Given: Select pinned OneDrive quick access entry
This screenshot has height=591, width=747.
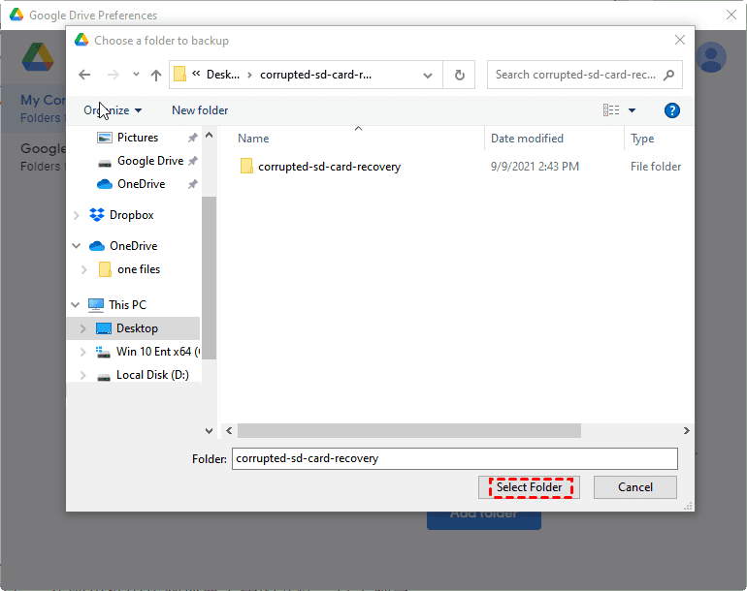Looking at the screenshot, I should click(x=141, y=184).
